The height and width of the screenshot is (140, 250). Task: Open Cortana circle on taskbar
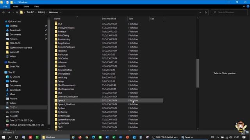point(16,137)
